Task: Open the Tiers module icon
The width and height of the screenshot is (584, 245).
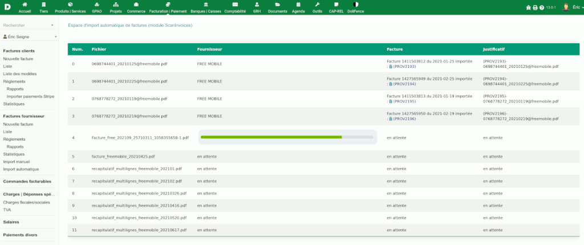Action: pos(44,5)
